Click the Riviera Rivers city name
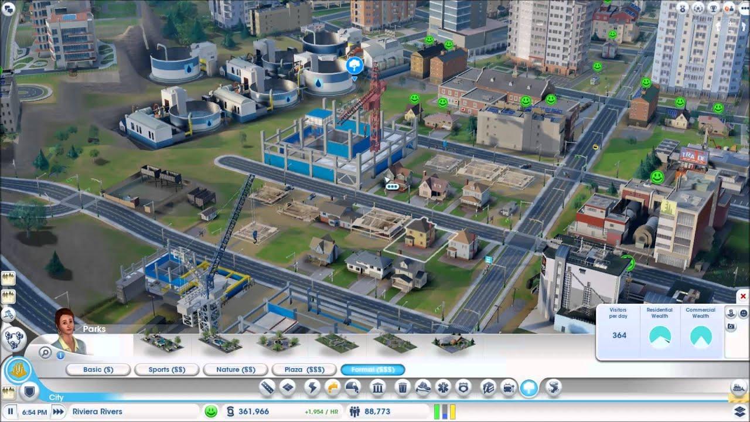 (97, 411)
